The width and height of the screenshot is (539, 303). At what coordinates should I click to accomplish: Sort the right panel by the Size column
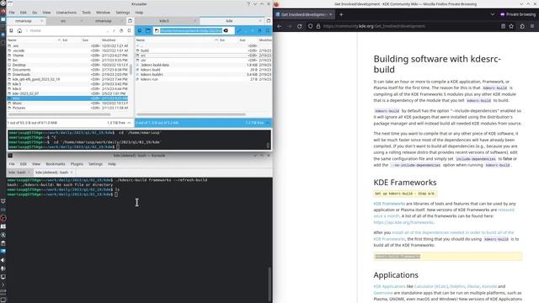pos(243,40)
